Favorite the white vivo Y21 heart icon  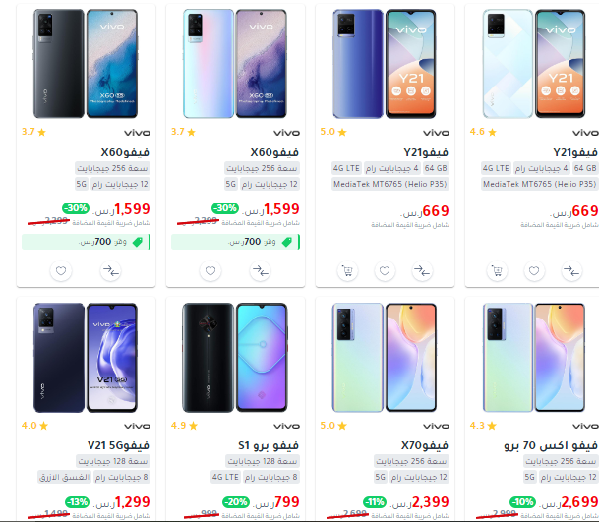pos(534,270)
